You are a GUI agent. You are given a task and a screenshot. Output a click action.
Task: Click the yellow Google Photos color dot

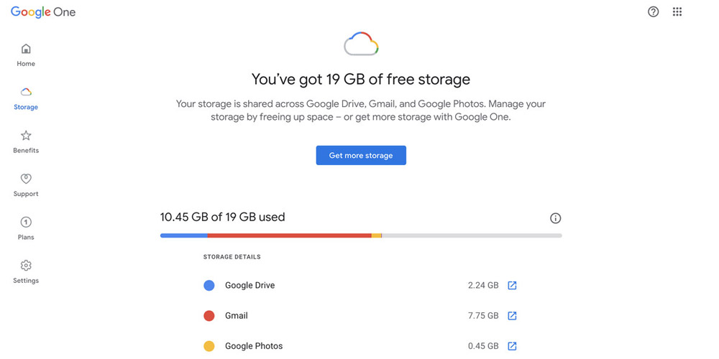tap(209, 345)
